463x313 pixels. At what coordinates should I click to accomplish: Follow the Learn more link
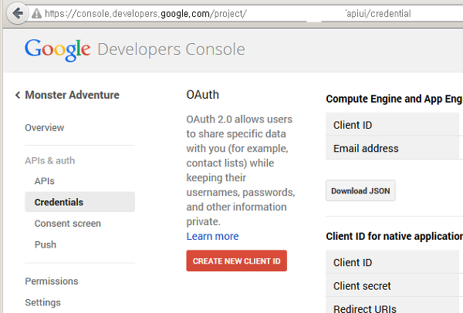click(212, 237)
